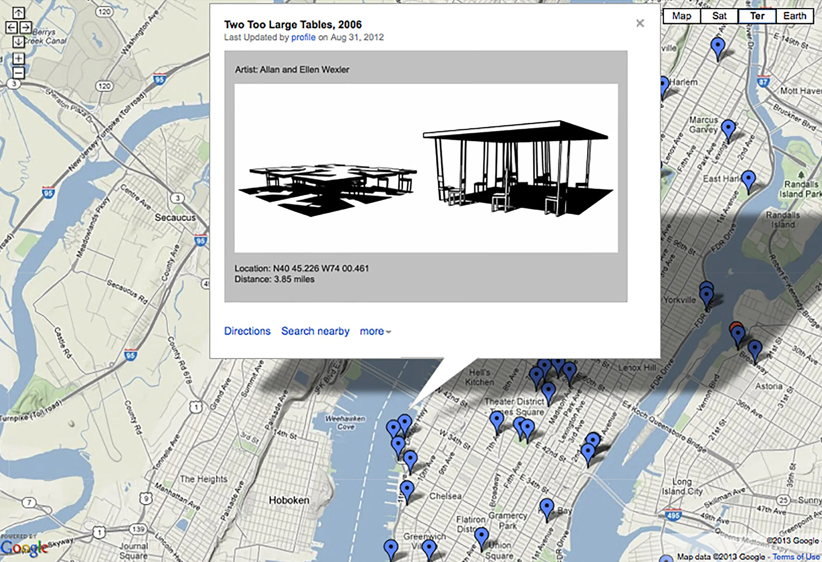Click the pan left arrow control
This screenshot has width=822, height=562.
click(x=11, y=27)
